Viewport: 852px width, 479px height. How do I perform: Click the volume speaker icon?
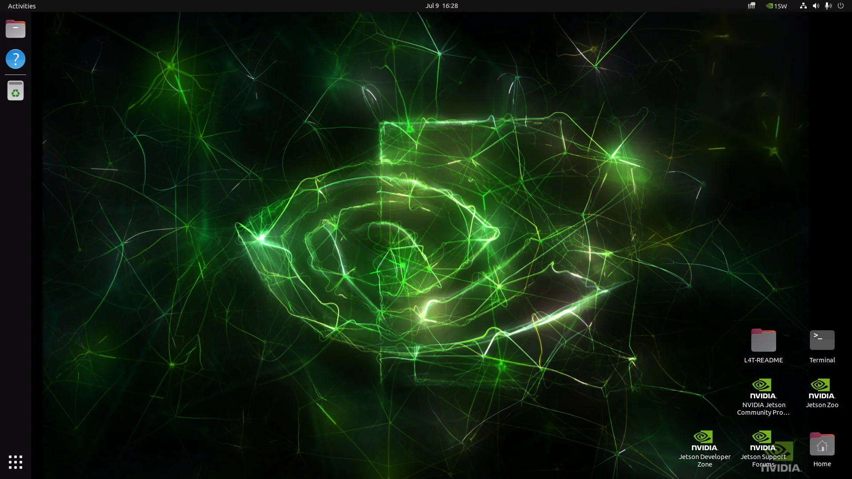click(x=816, y=6)
